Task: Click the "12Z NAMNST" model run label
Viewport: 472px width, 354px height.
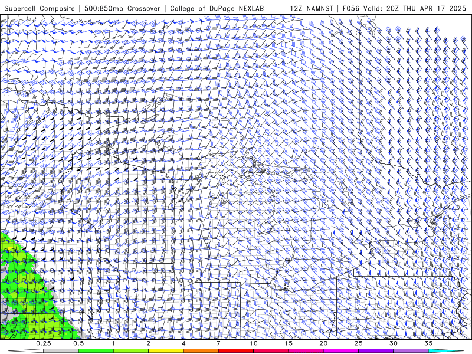Action: tap(312, 9)
